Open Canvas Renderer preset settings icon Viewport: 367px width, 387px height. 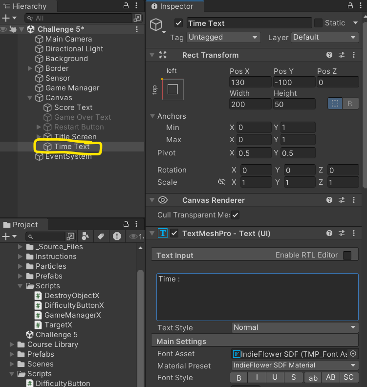(342, 200)
